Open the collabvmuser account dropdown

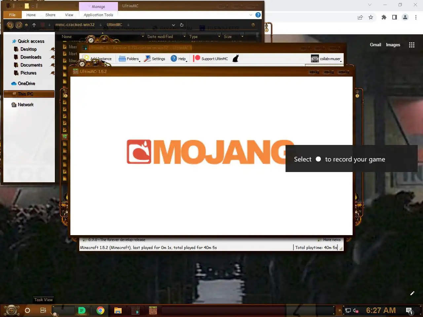click(x=326, y=59)
